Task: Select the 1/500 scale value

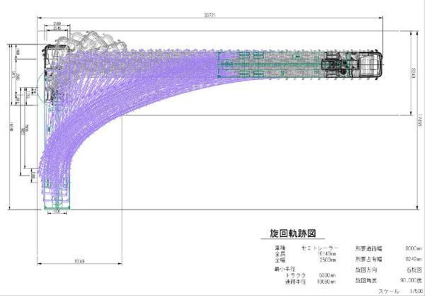Action: pyautogui.click(x=416, y=292)
